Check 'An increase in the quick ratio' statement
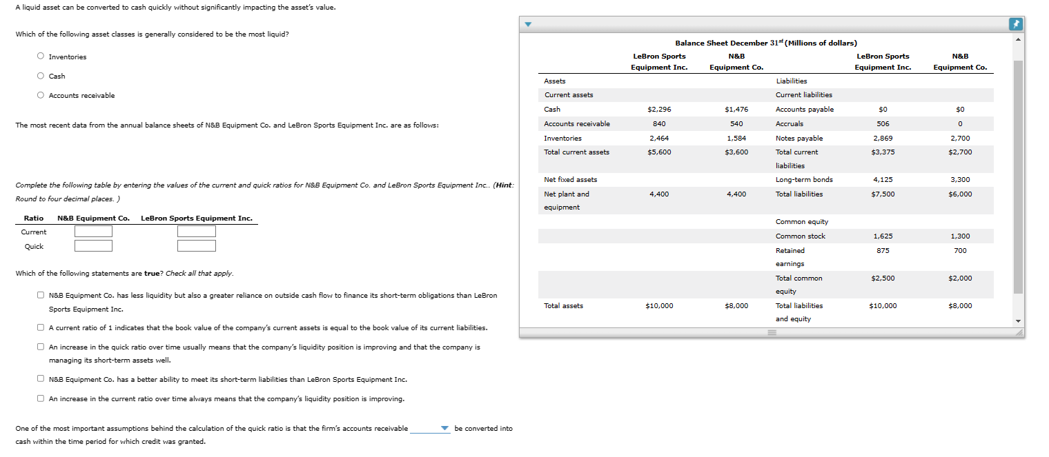The height and width of the screenshot is (457, 1049). [41, 347]
